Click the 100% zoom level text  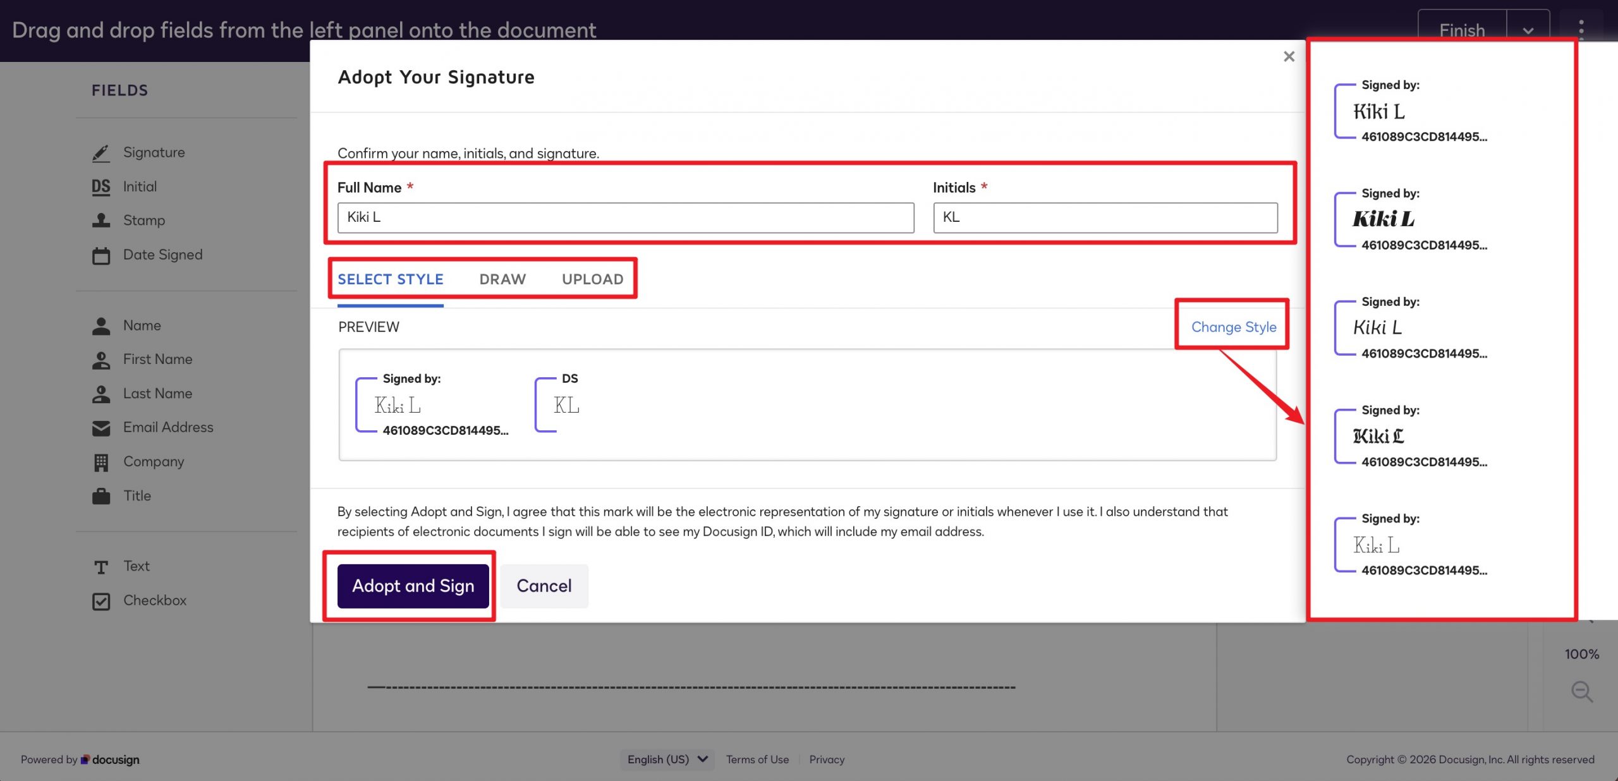point(1582,655)
